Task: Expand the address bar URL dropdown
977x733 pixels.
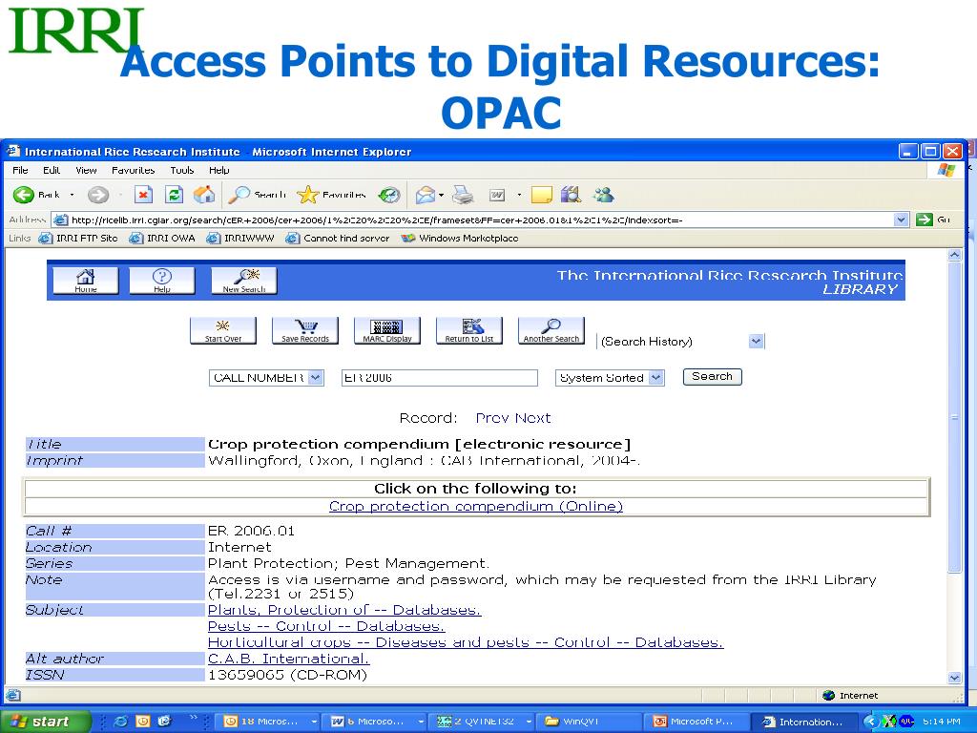Action: pyautogui.click(x=901, y=220)
